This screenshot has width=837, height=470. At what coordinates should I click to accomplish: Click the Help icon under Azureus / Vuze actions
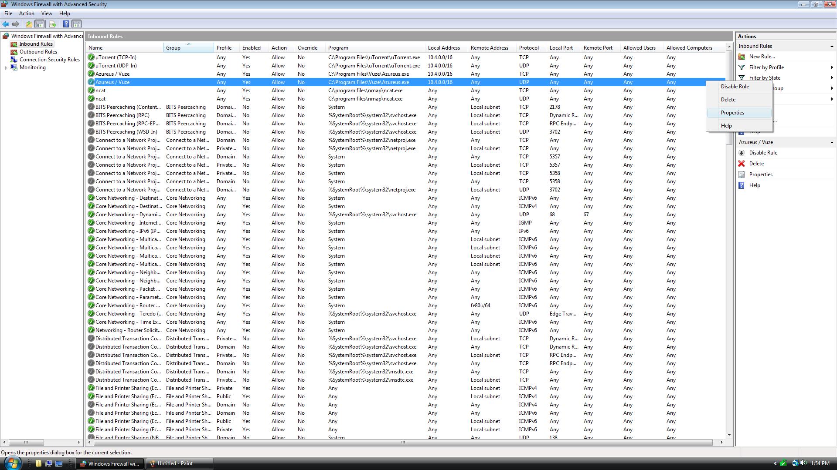point(742,185)
